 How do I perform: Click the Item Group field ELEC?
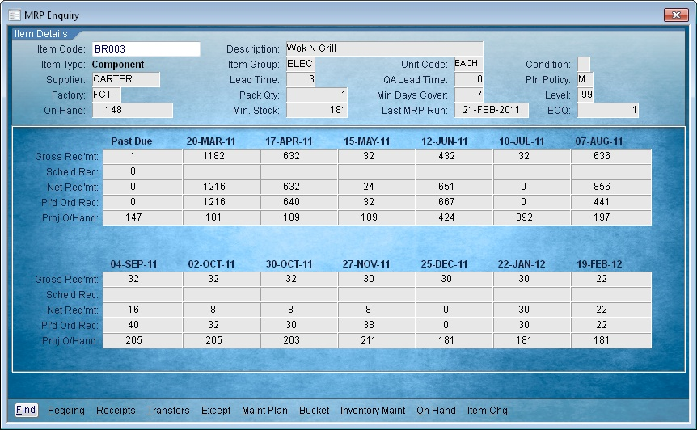click(301, 64)
